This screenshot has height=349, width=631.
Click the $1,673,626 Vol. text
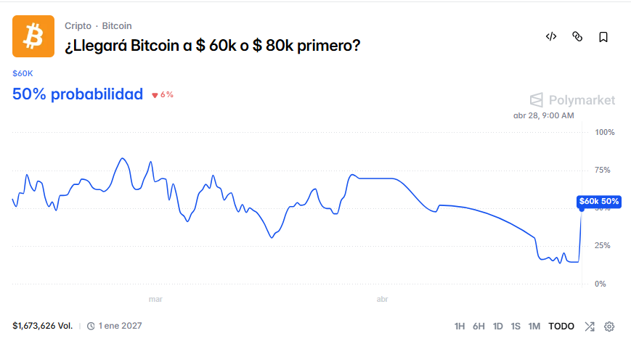(x=42, y=326)
